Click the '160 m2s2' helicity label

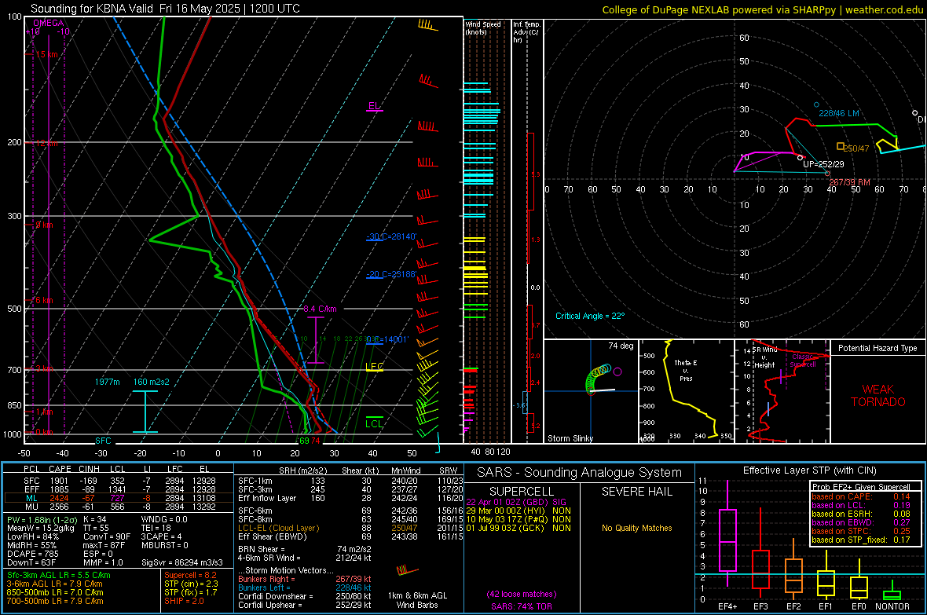[152, 382]
